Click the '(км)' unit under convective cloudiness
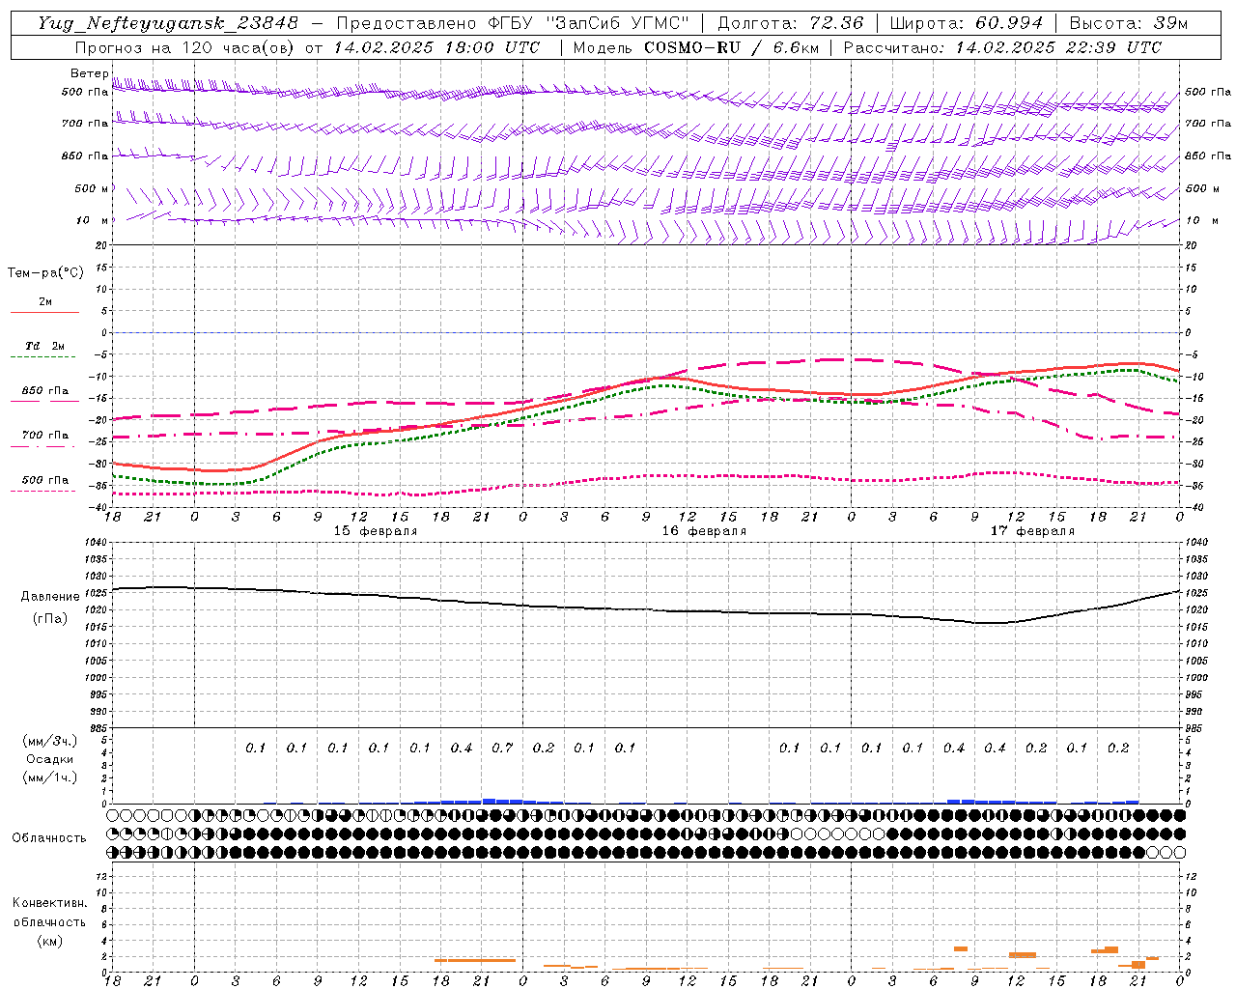Screen dimensions: 1236x989 (49, 941)
